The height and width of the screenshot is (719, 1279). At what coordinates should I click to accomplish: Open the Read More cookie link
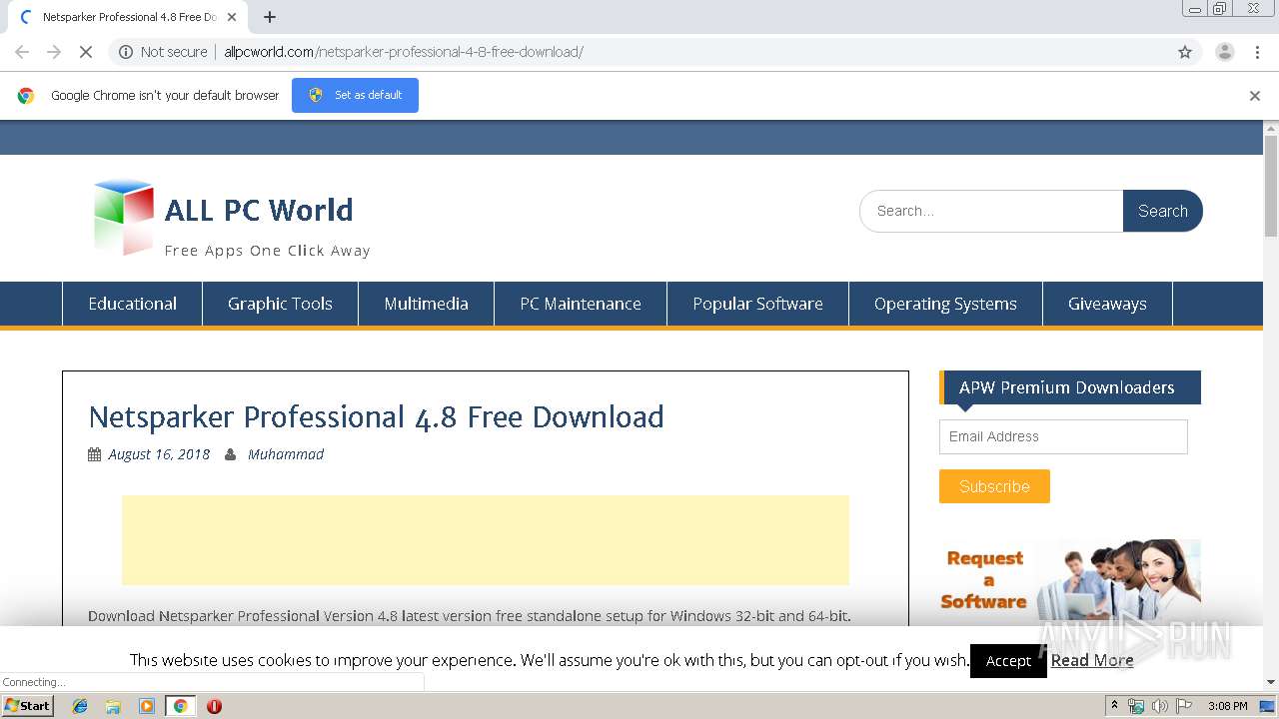pyautogui.click(x=1092, y=660)
